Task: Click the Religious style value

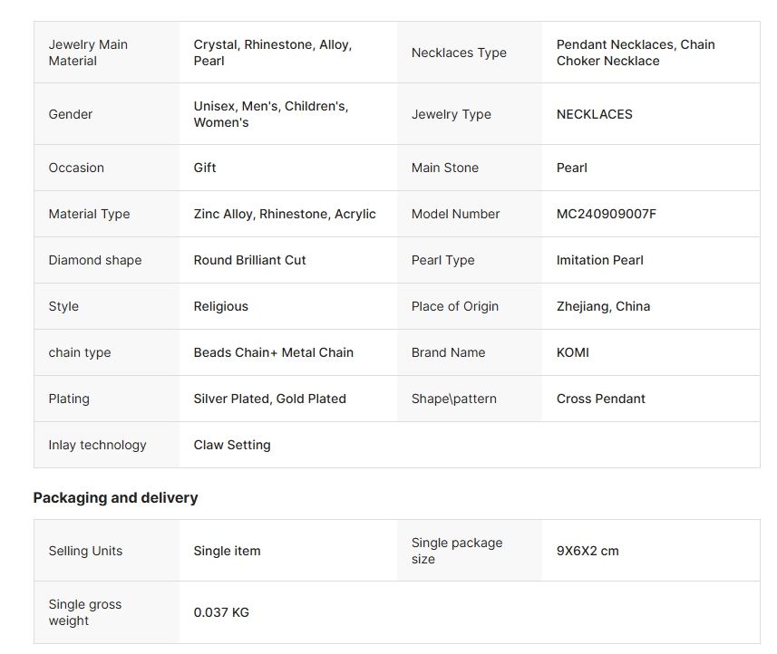Action: [220, 306]
